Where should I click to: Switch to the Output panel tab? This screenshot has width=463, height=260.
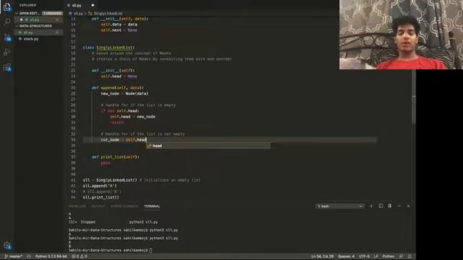pyautogui.click(x=98, y=207)
